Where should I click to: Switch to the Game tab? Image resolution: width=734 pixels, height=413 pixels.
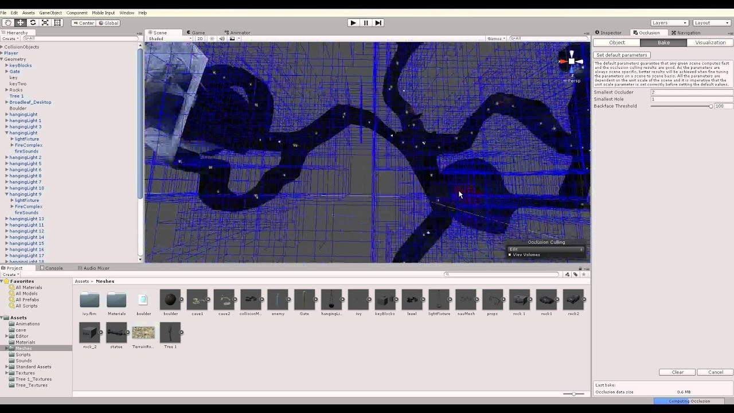196,33
